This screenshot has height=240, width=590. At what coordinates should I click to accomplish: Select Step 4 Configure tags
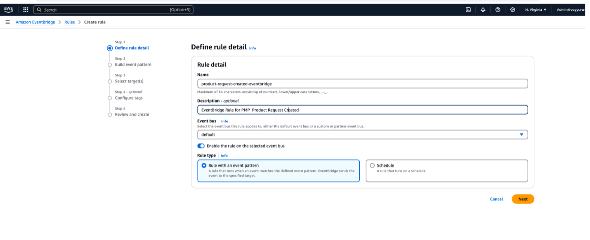point(129,98)
